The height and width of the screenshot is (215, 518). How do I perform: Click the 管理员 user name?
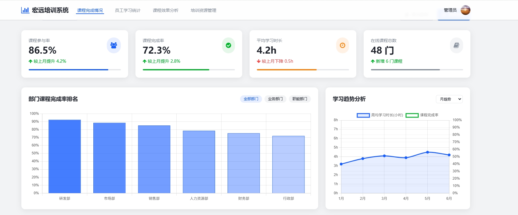(450, 10)
